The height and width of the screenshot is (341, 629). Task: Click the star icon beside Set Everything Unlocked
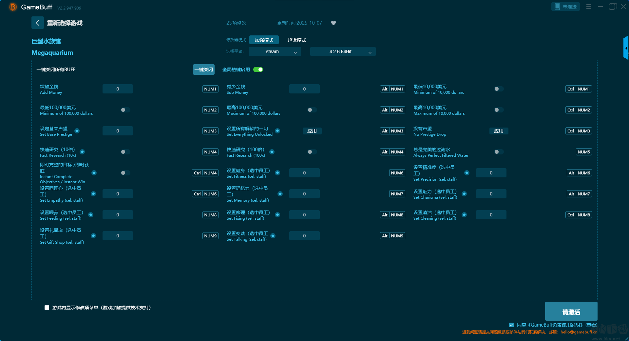(277, 131)
